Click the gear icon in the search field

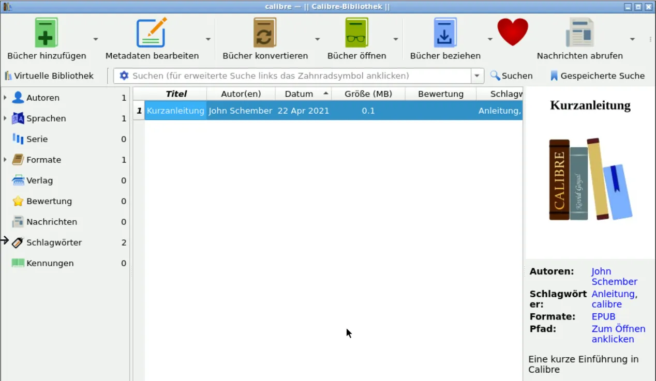tap(124, 75)
